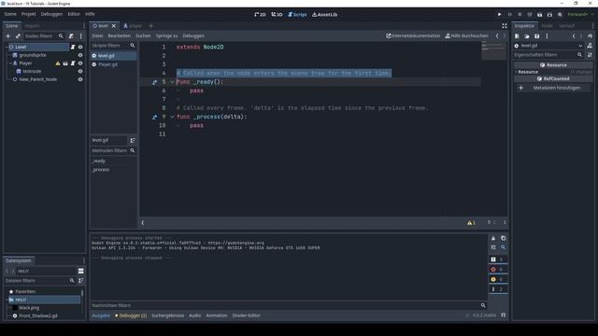
Task: Close the level scene tab
Action: tap(114, 26)
